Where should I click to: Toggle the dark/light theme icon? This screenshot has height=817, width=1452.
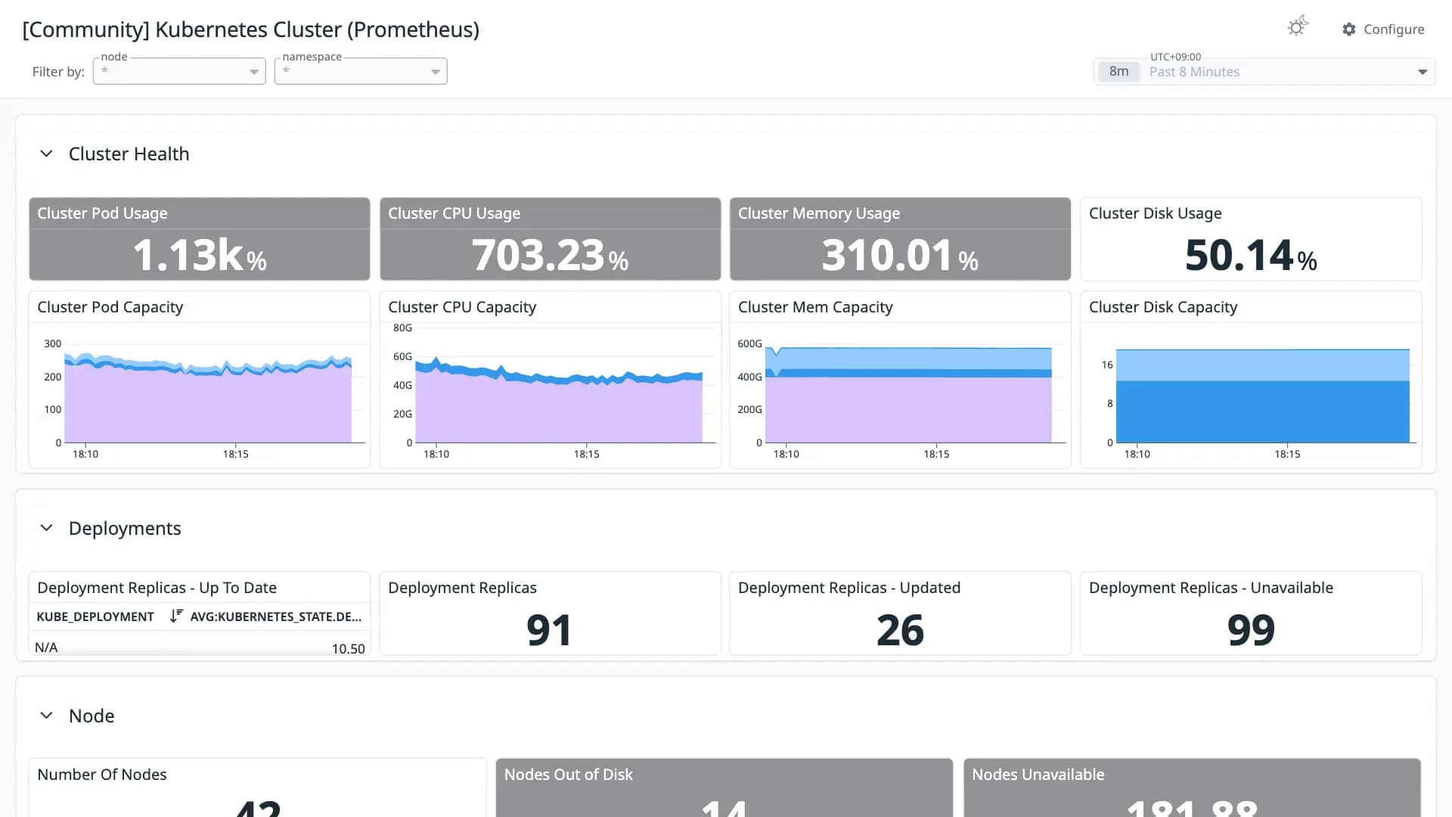coord(1298,27)
